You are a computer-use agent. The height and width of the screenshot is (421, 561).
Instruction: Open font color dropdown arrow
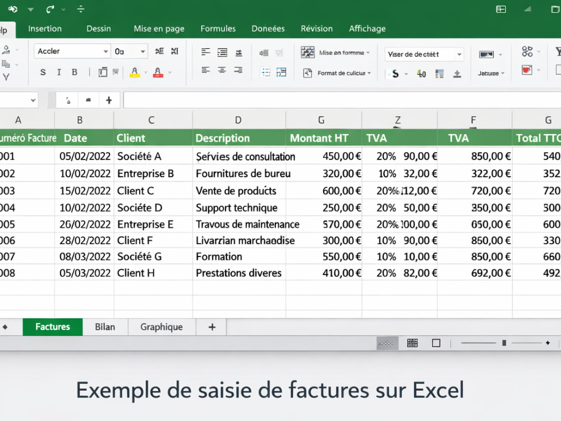coord(170,72)
